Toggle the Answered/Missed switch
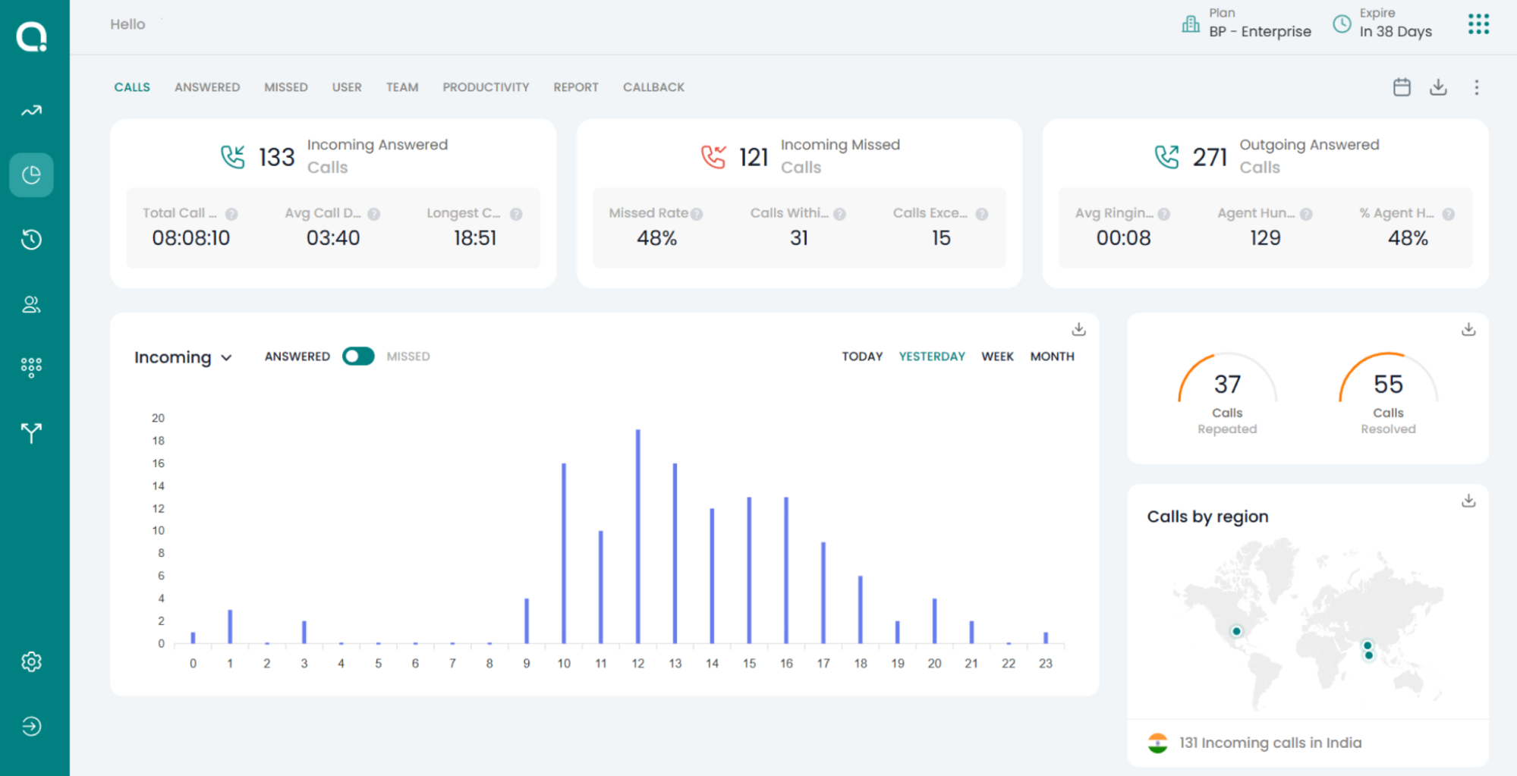Screen dimensions: 1517x776 (x=358, y=357)
